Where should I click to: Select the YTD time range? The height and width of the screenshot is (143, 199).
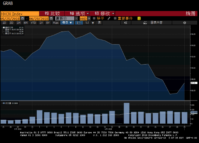click(33, 23)
